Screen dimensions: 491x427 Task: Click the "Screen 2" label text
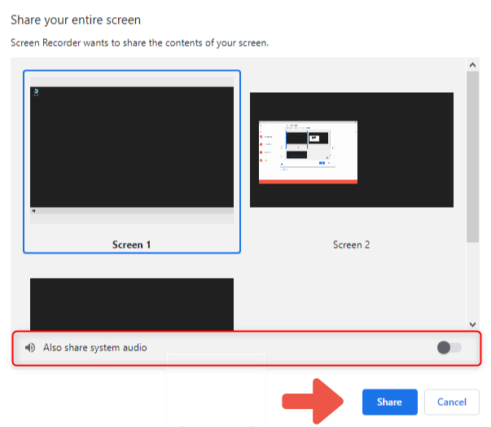[x=351, y=244]
